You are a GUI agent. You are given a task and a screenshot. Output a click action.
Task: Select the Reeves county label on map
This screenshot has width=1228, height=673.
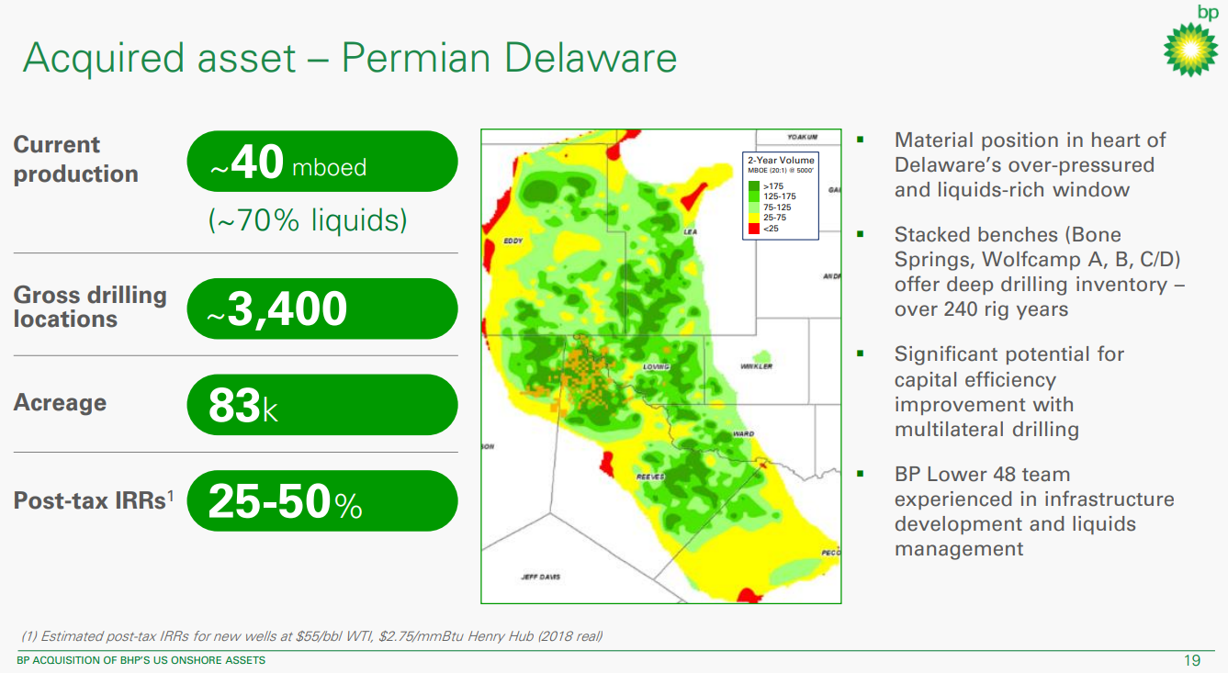tap(650, 477)
